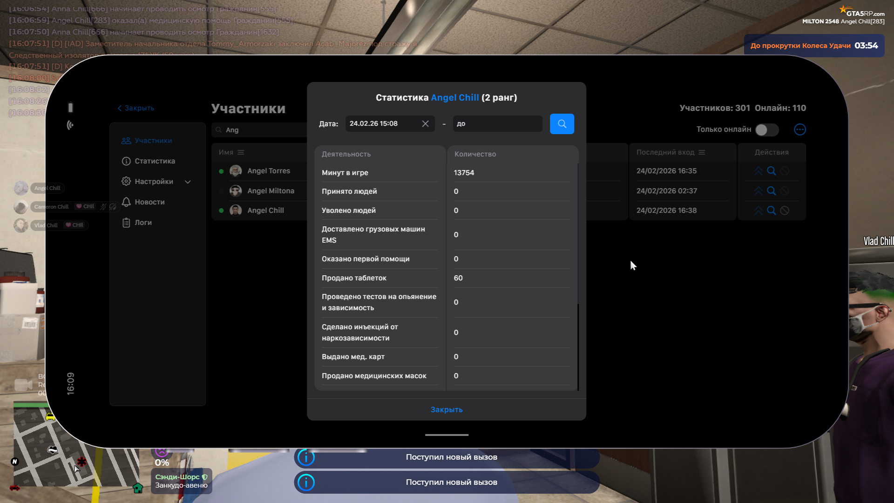Click magnifier icon in Angel Chill row
Viewport: 894px width, 503px height.
(771, 211)
